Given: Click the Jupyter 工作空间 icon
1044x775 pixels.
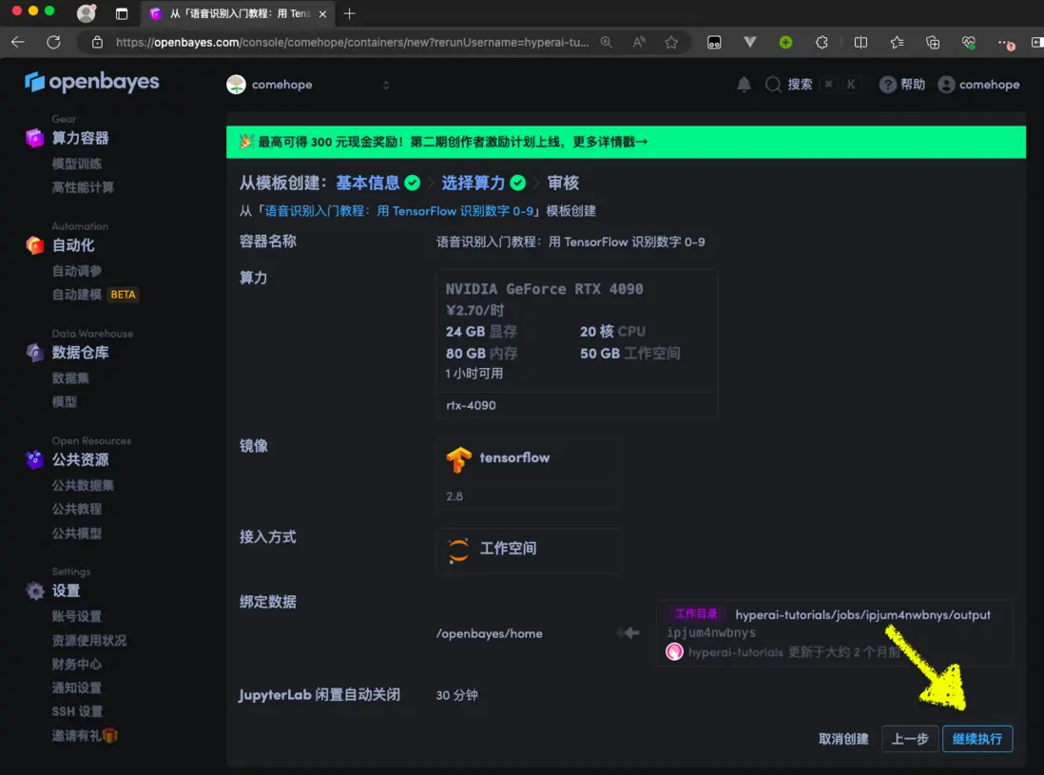Looking at the screenshot, I should (458, 550).
